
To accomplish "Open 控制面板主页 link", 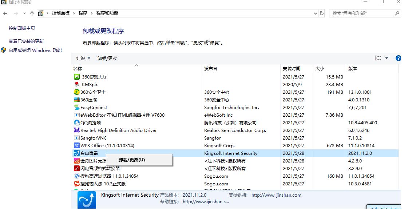I will coord(21,28).
